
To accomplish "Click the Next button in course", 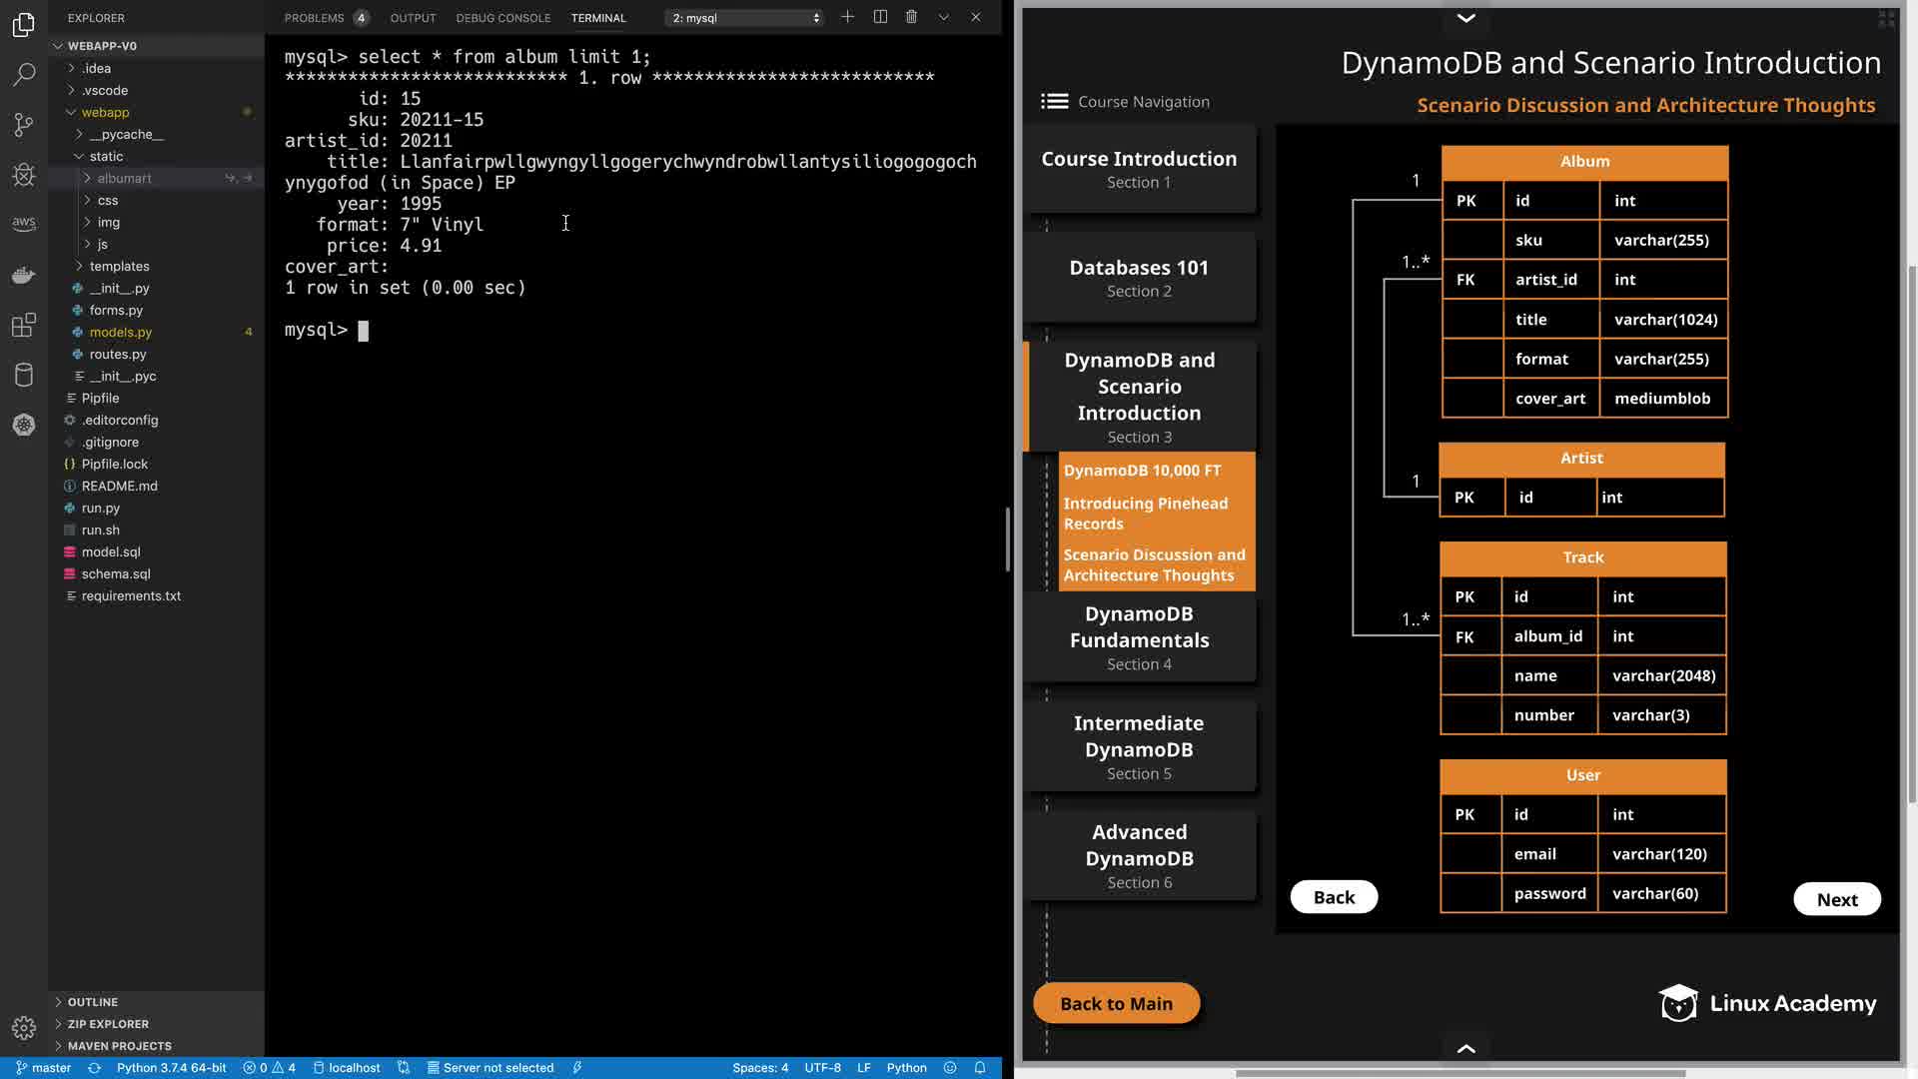I will click(1836, 899).
